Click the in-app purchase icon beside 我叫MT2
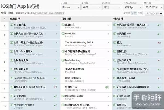The image size is (164, 110). (x=115, y=105)
